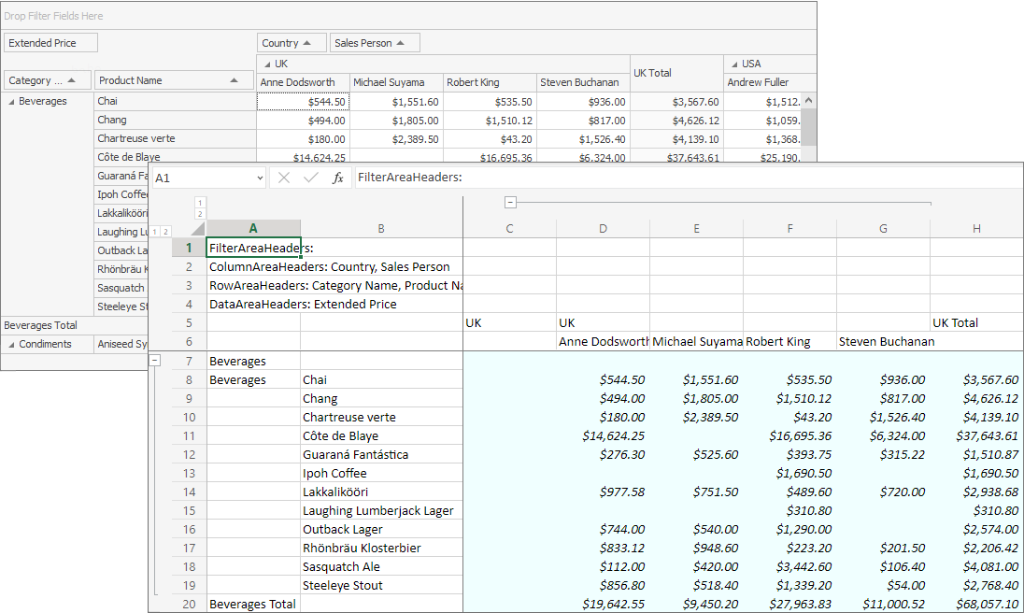Viewport: 1024px width, 613px height.
Task: Collapse the column group above column C
Action: [511, 203]
